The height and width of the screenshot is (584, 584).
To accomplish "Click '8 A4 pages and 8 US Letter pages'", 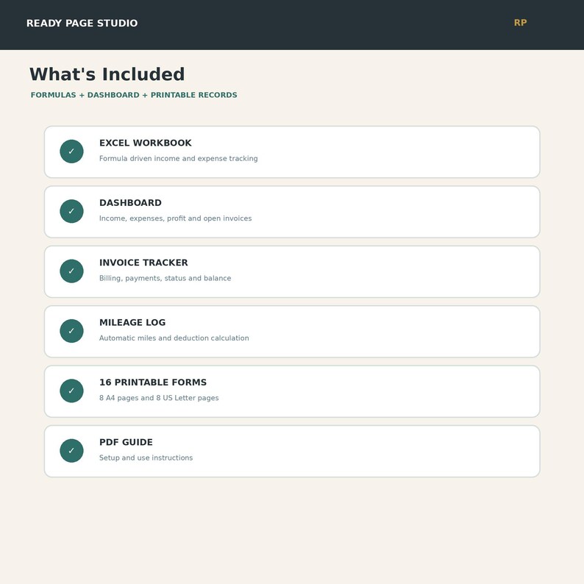I will coord(159,398).
